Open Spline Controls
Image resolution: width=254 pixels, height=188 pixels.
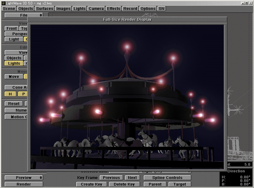[x=167, y=178]
